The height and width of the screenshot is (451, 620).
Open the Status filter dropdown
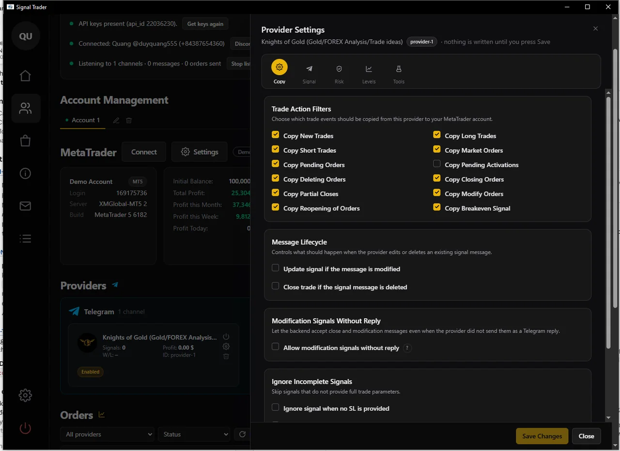[x=194, y=434]
